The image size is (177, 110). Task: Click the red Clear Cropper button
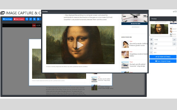pos(19,19)
